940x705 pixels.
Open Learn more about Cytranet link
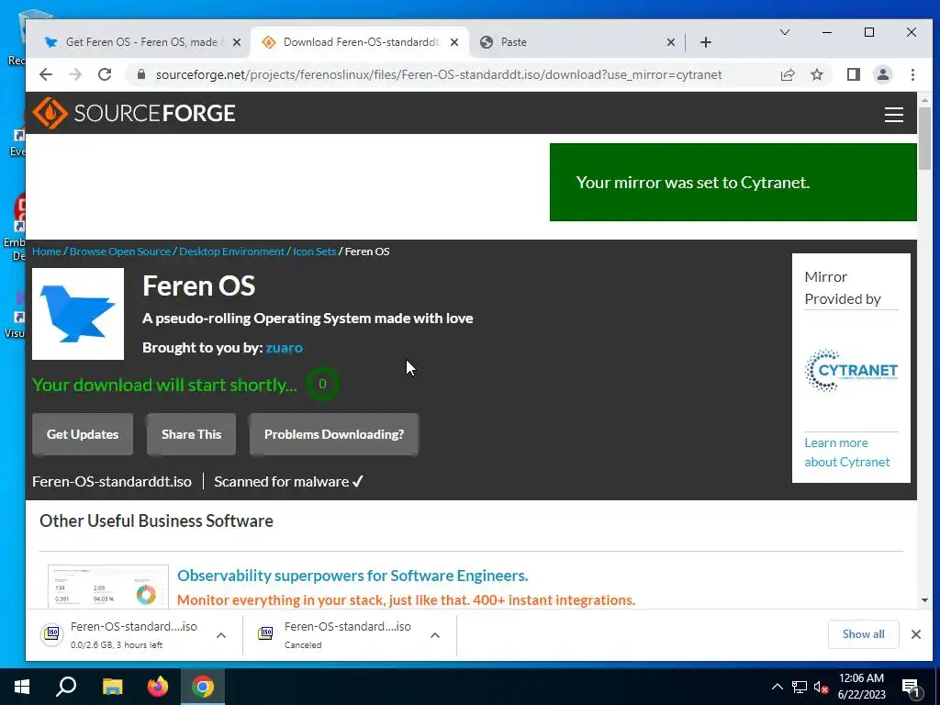point(846,452)
